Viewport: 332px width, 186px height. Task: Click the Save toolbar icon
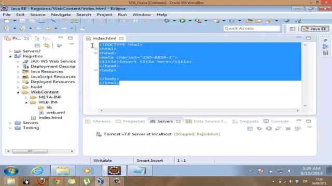coord(22,21)
